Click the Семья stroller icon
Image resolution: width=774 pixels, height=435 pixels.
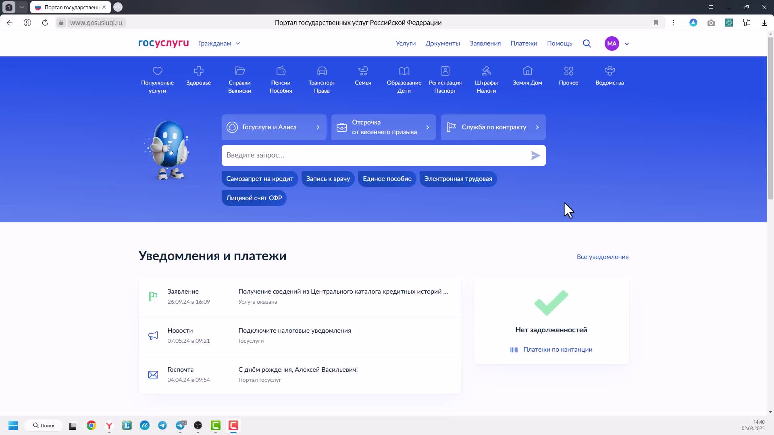[x=363, y=71]
